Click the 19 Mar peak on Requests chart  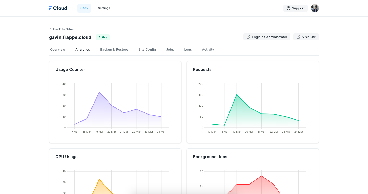237,94
